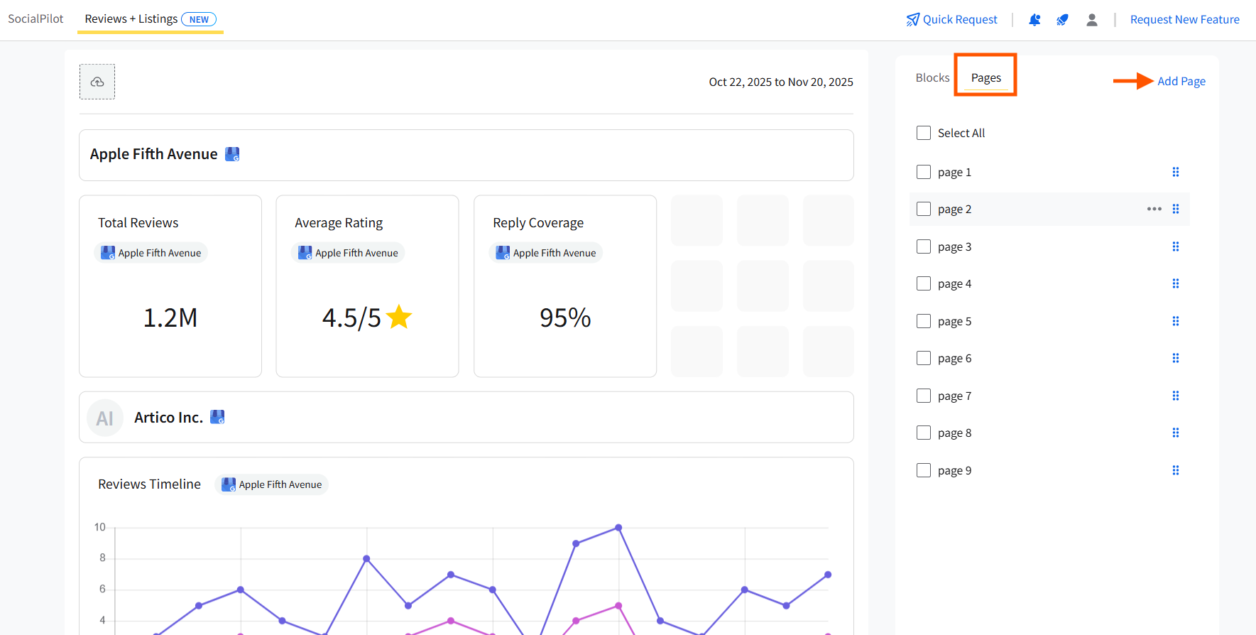Click the cloud upload logo icon
Image resolution: width=1256 pixels, height=635 pixels.
click(x=97, y=82)
